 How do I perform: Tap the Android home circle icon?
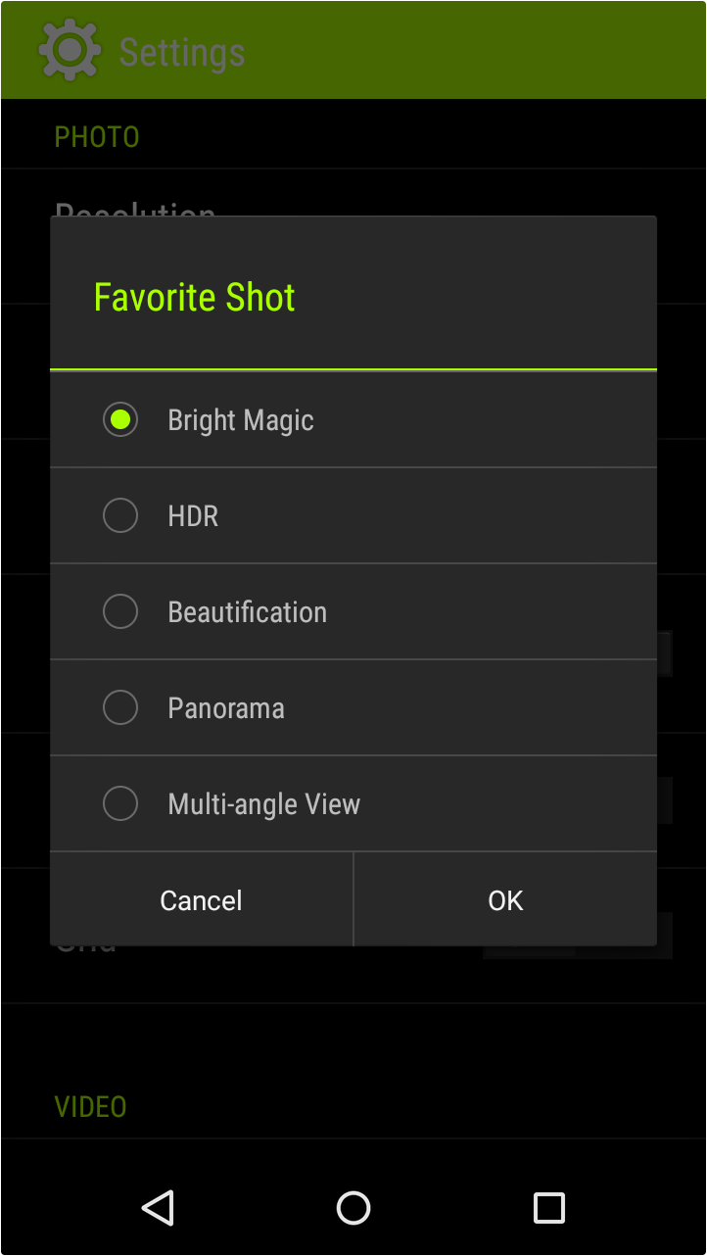353,1207
